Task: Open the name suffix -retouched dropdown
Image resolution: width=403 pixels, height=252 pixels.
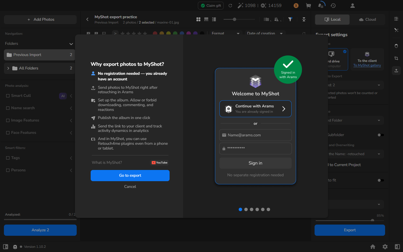Action: click(355, 154)
